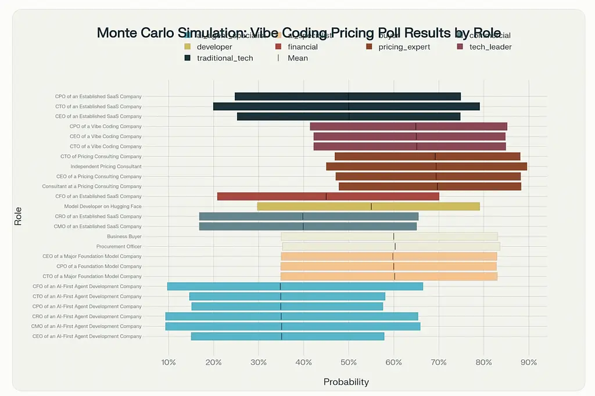The width and height of the screenshot is (595, 396).
Task: Click the financial legend red swatch
Action: [278, 47]
